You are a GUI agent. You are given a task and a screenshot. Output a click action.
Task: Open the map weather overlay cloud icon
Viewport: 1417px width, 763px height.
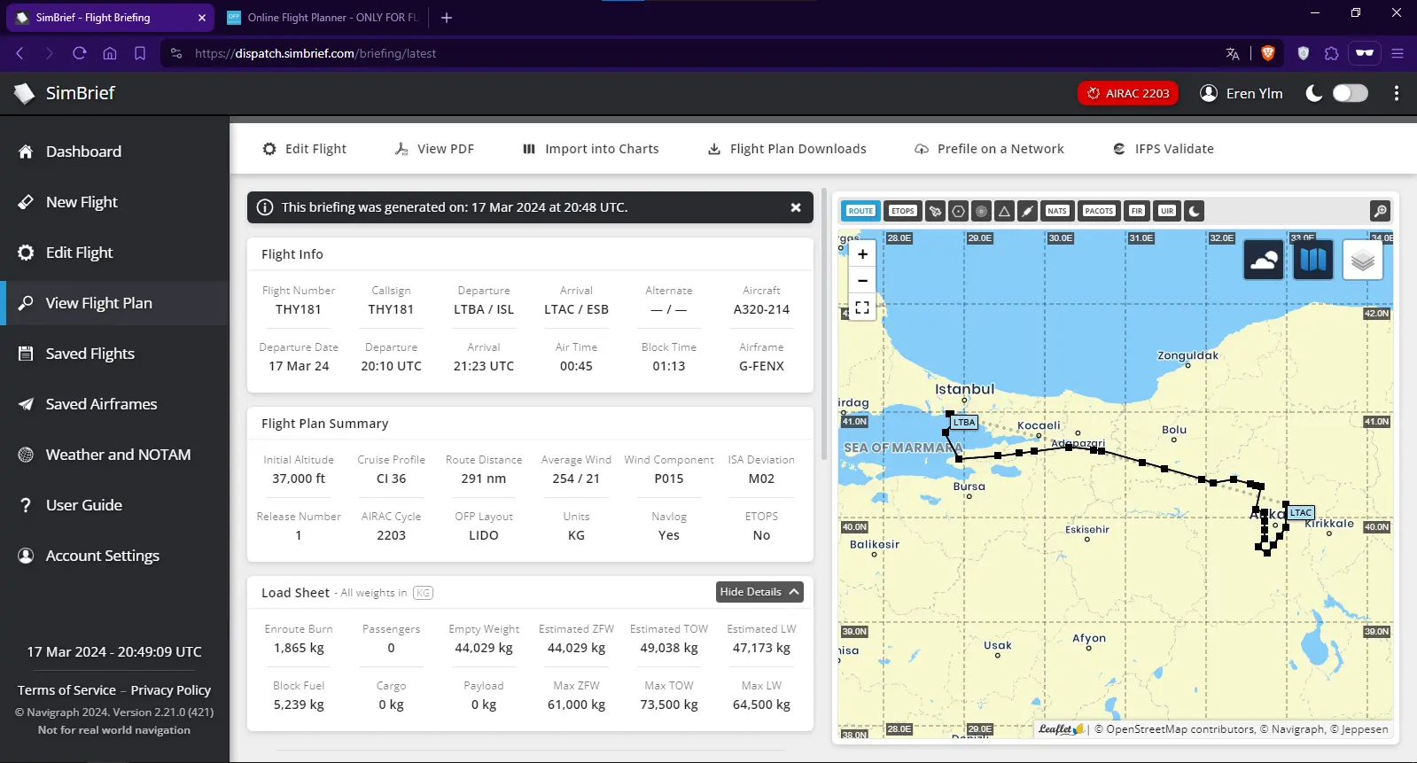pyautogui.click(x=1264, y=260)
